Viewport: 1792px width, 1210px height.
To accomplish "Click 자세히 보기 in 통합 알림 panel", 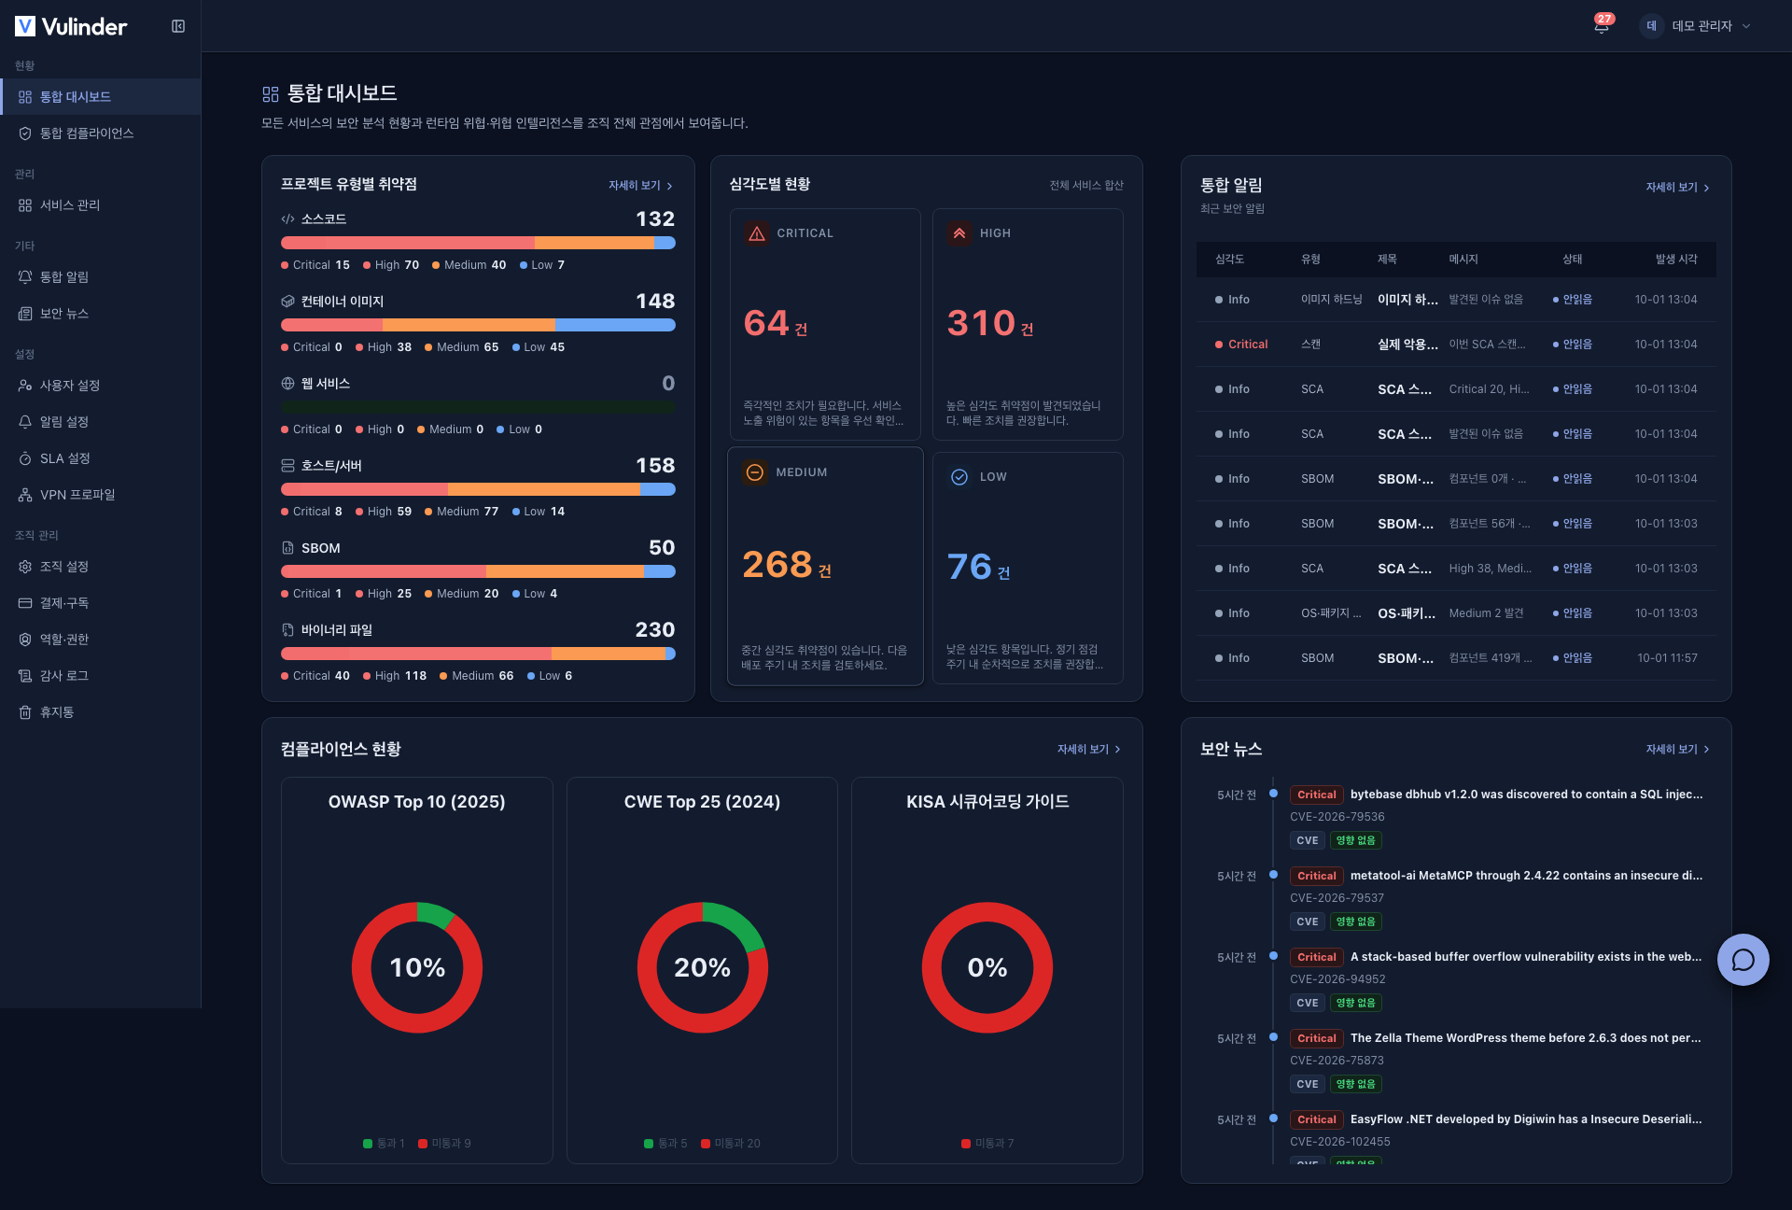I will (x=1677, y=188).
